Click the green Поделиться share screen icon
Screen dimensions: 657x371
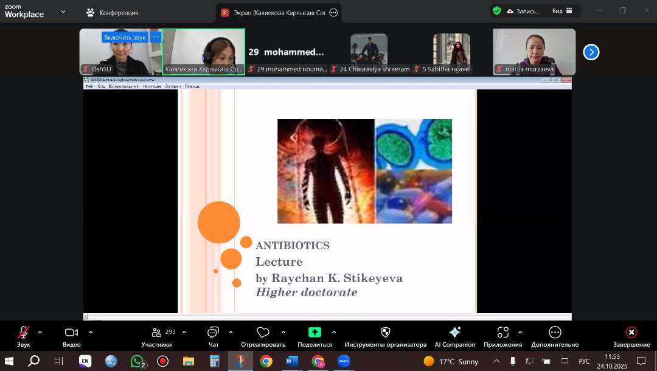coord(315,333)
